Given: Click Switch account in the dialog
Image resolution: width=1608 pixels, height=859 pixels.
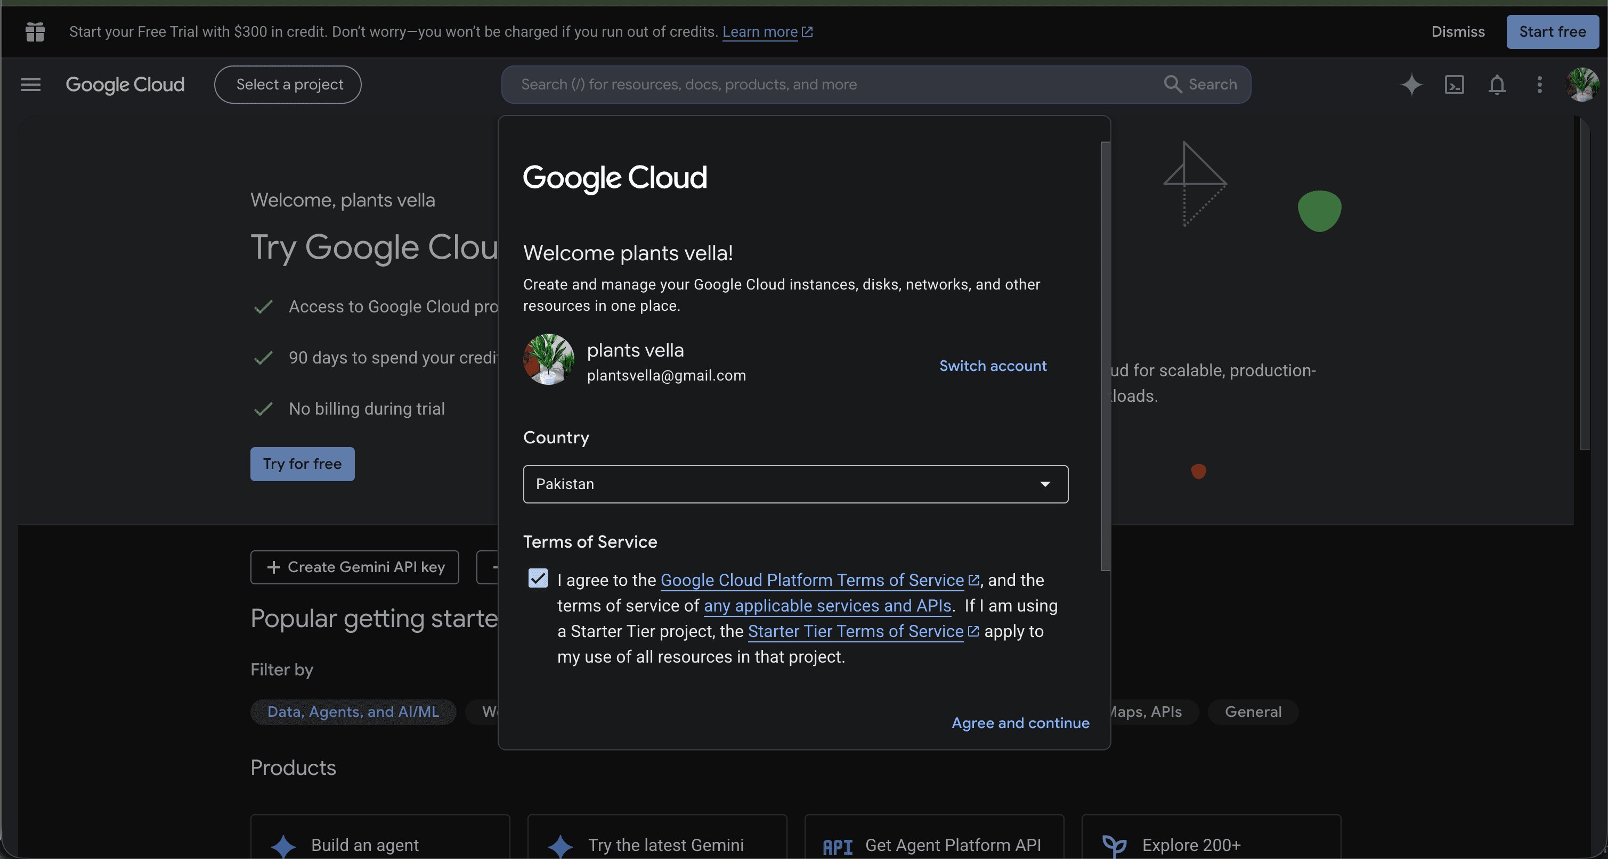Looking at the screenshot, I should point(993,365).
